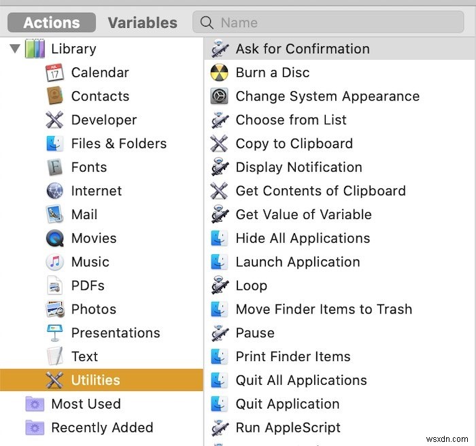Click the Name search field
The height and width of the screenshot is (446, 476).
click(328, 22)
